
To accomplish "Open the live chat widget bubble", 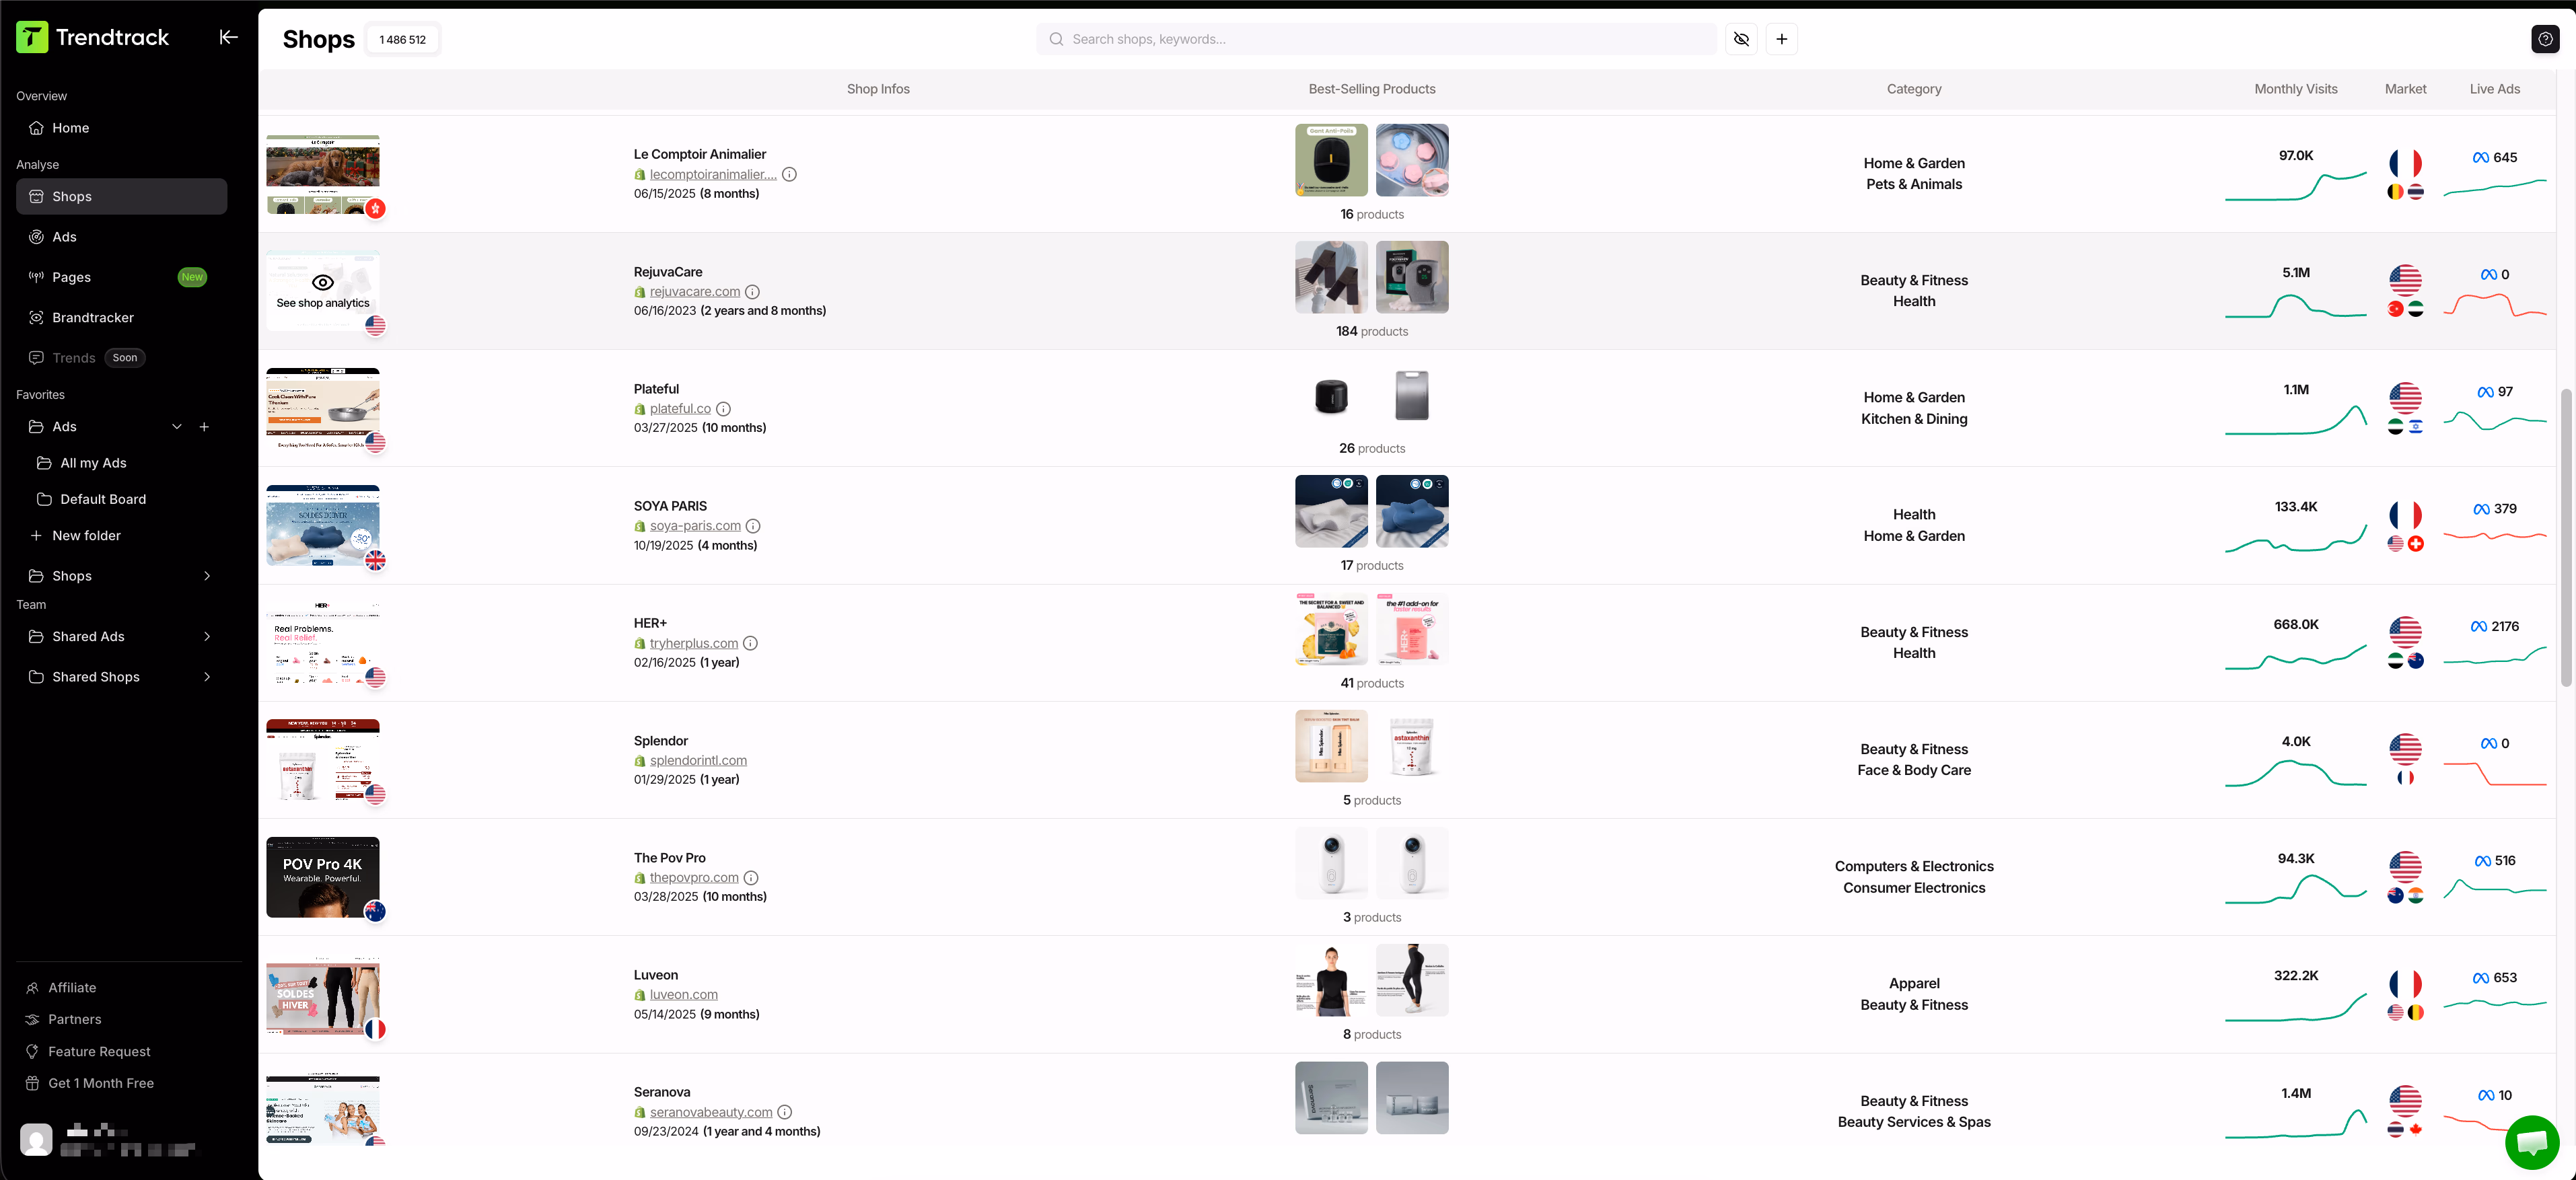I will click(2532, 1142).
